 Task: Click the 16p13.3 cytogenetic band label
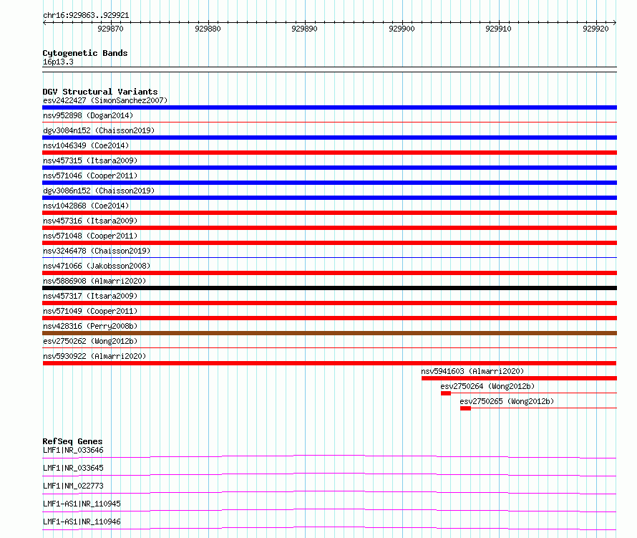[58, 62]
